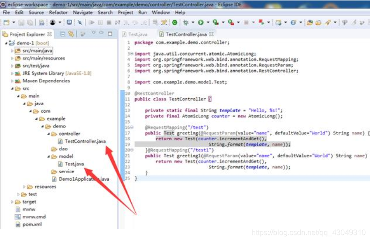The height and width of the screenshot is (241, 370).
Task: Click the New wizard toolbar icon
Action: (x=7, y=22)
